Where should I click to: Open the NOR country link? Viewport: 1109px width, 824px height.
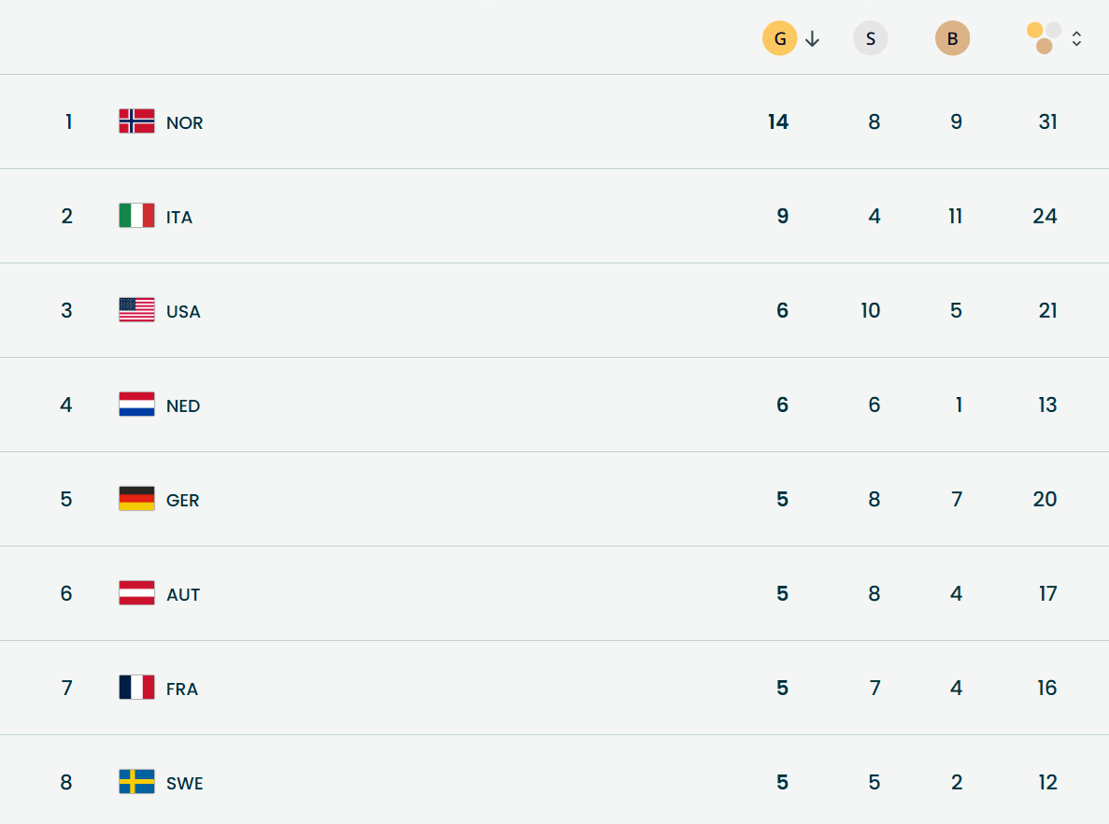click(184, 123)
